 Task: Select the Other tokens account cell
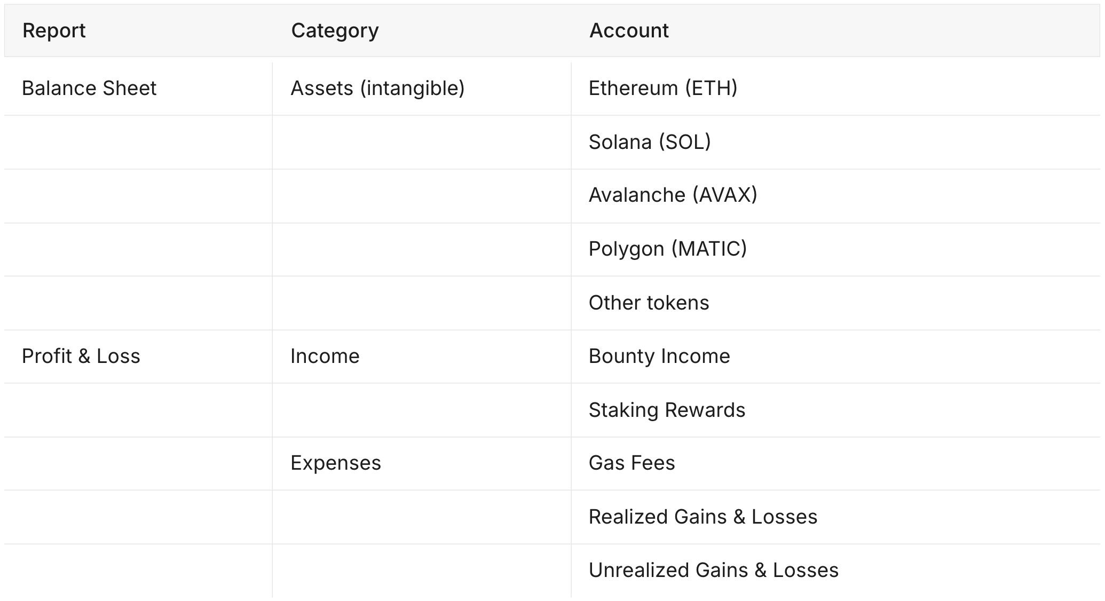click(649, 303)
